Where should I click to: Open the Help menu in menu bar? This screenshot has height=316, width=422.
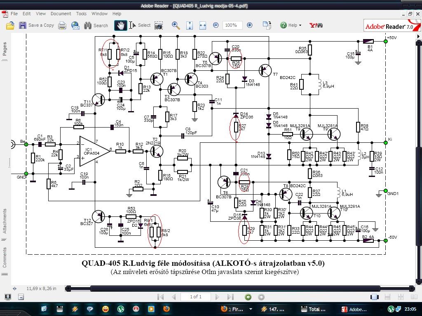pos(117,14)
